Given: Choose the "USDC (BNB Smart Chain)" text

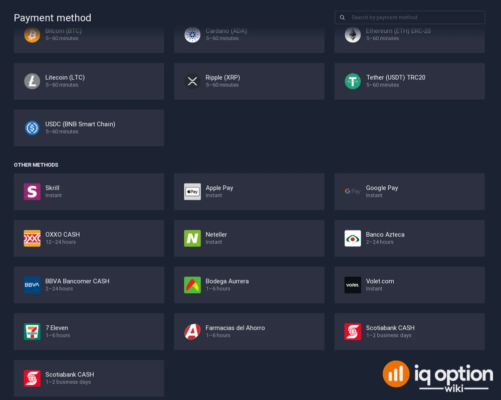Looking at the screenshot, I should coord(80,124).
